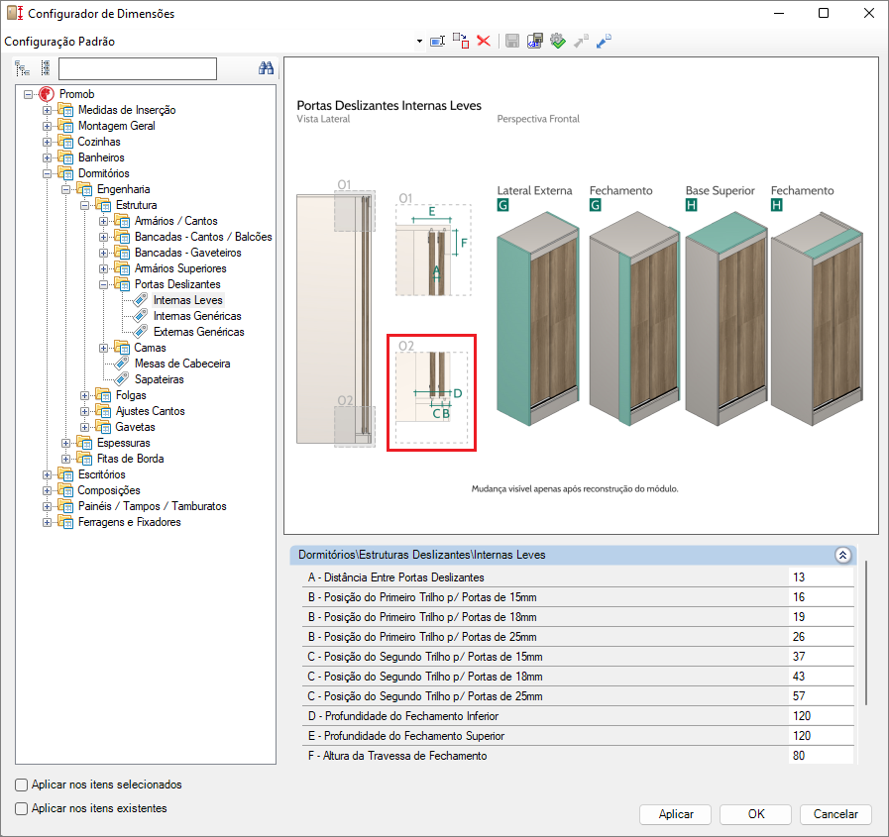Delete configuration with the red X icon
The height and width of the screenshot is (837, 889).
[x=484, y=41]
